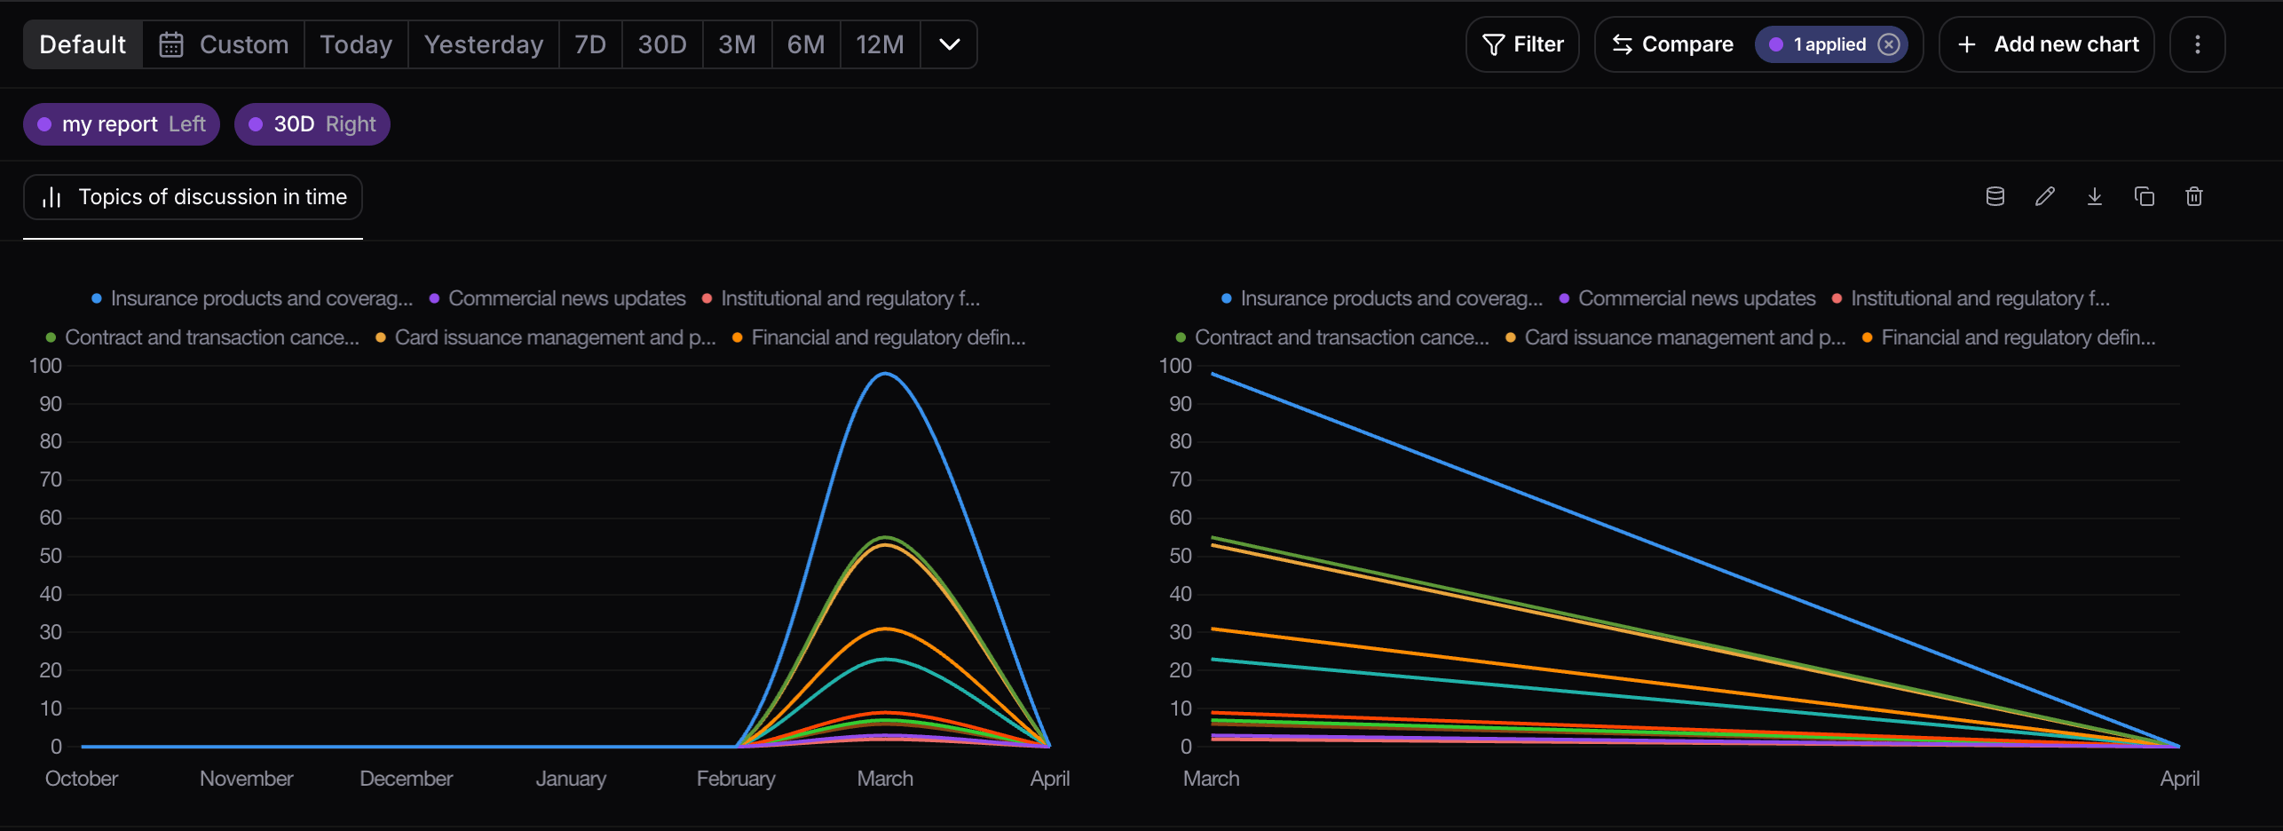Viewport: 2283px width, 831px height.
Task: Click the October label on left chart axis
Action: pyautogui.click(x=82, y=779)
